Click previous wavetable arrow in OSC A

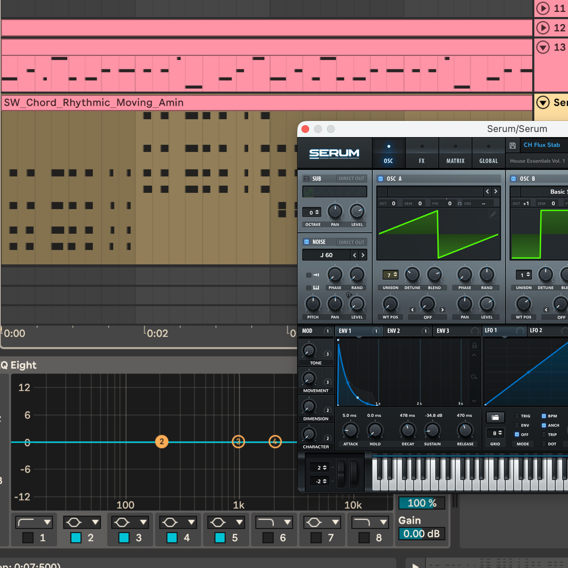[488, 192]
